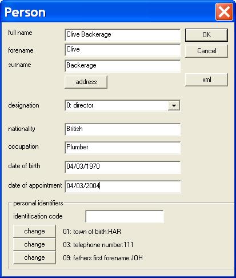Viewport: 236px width, 278px height.
Task: Focus the forename text field
Action: 122,50
